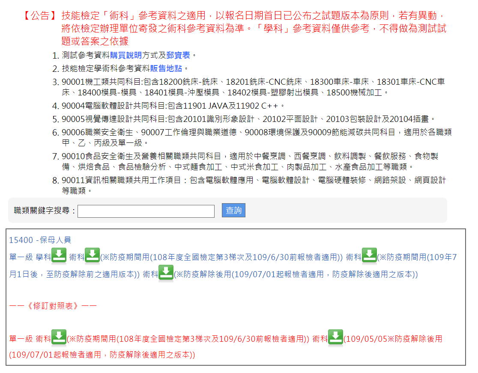Click list item 3 about 90001機工類共同科目
This screenshot has height=373, width=478.
[253, 87]
